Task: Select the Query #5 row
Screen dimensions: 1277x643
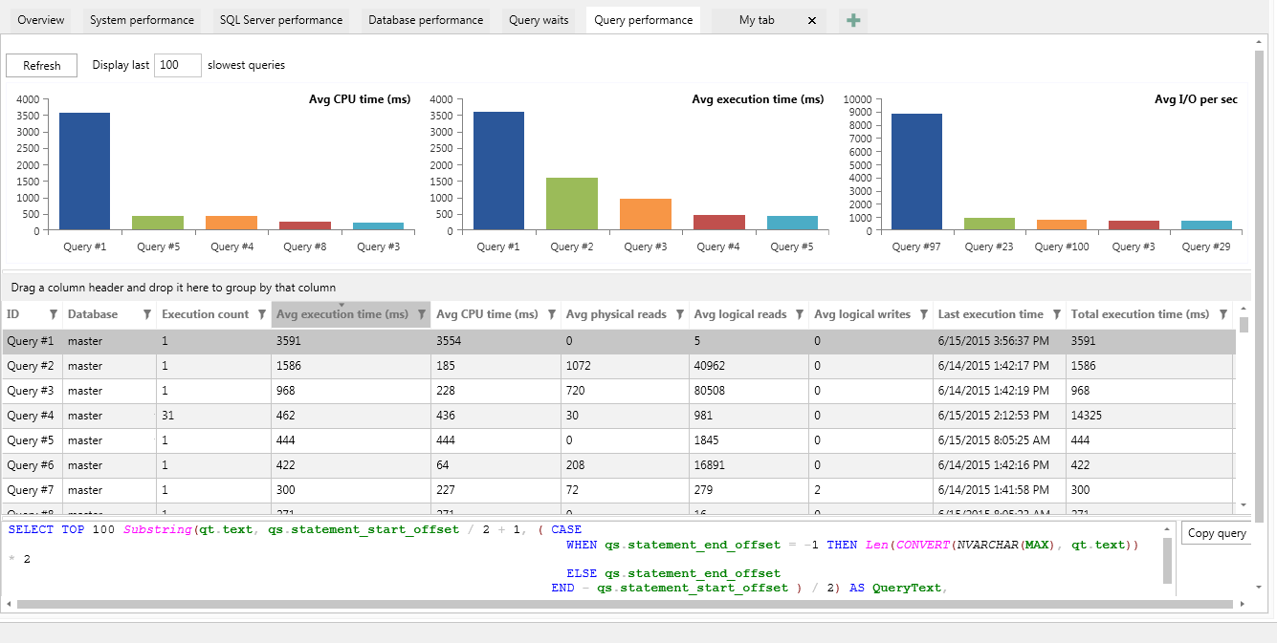Action: 618,440
